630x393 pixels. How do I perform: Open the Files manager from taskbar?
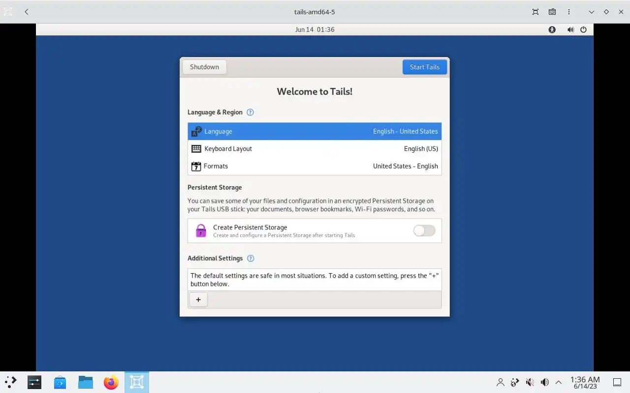[x=86, y=382]
